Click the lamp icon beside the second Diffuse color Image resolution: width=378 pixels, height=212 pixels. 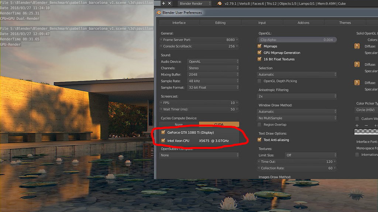[357, 64]
